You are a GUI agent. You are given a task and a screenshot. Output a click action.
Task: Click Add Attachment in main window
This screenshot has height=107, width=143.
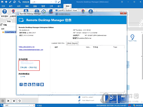pyautogui.click(x=86, y=101)
